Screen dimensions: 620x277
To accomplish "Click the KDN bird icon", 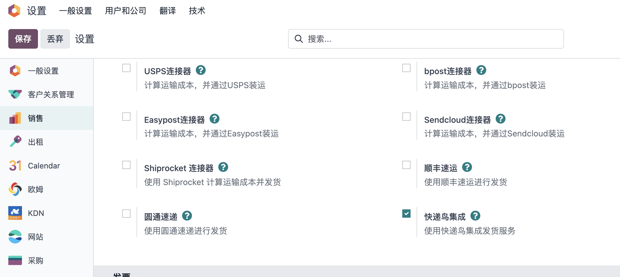I will tap(15, 213).
